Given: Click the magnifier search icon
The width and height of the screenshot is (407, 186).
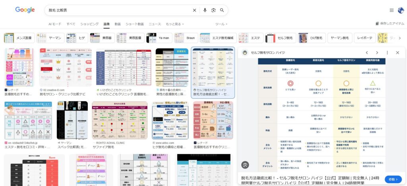Looking at the screenshot, I should coord(222,10).
